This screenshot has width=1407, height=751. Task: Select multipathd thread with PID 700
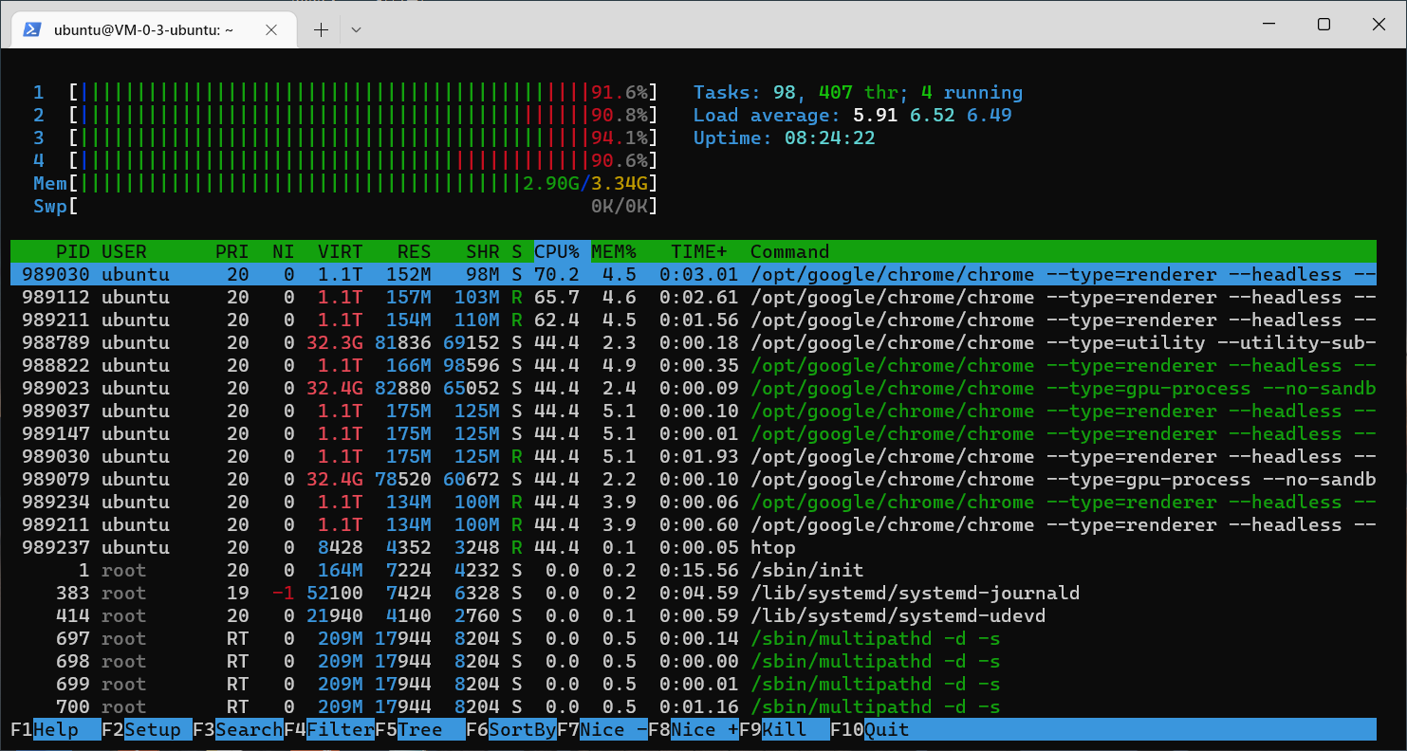694,706
